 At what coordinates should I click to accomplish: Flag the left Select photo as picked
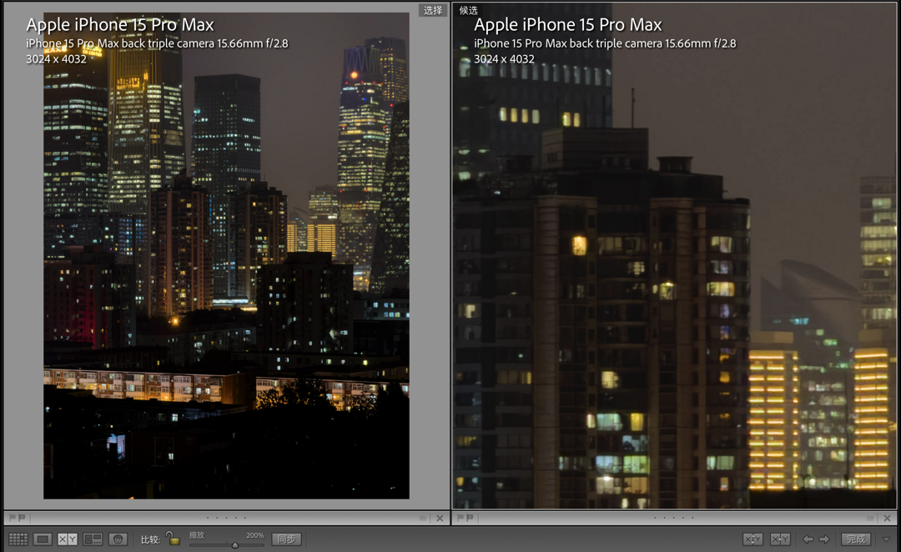(11, 518)
